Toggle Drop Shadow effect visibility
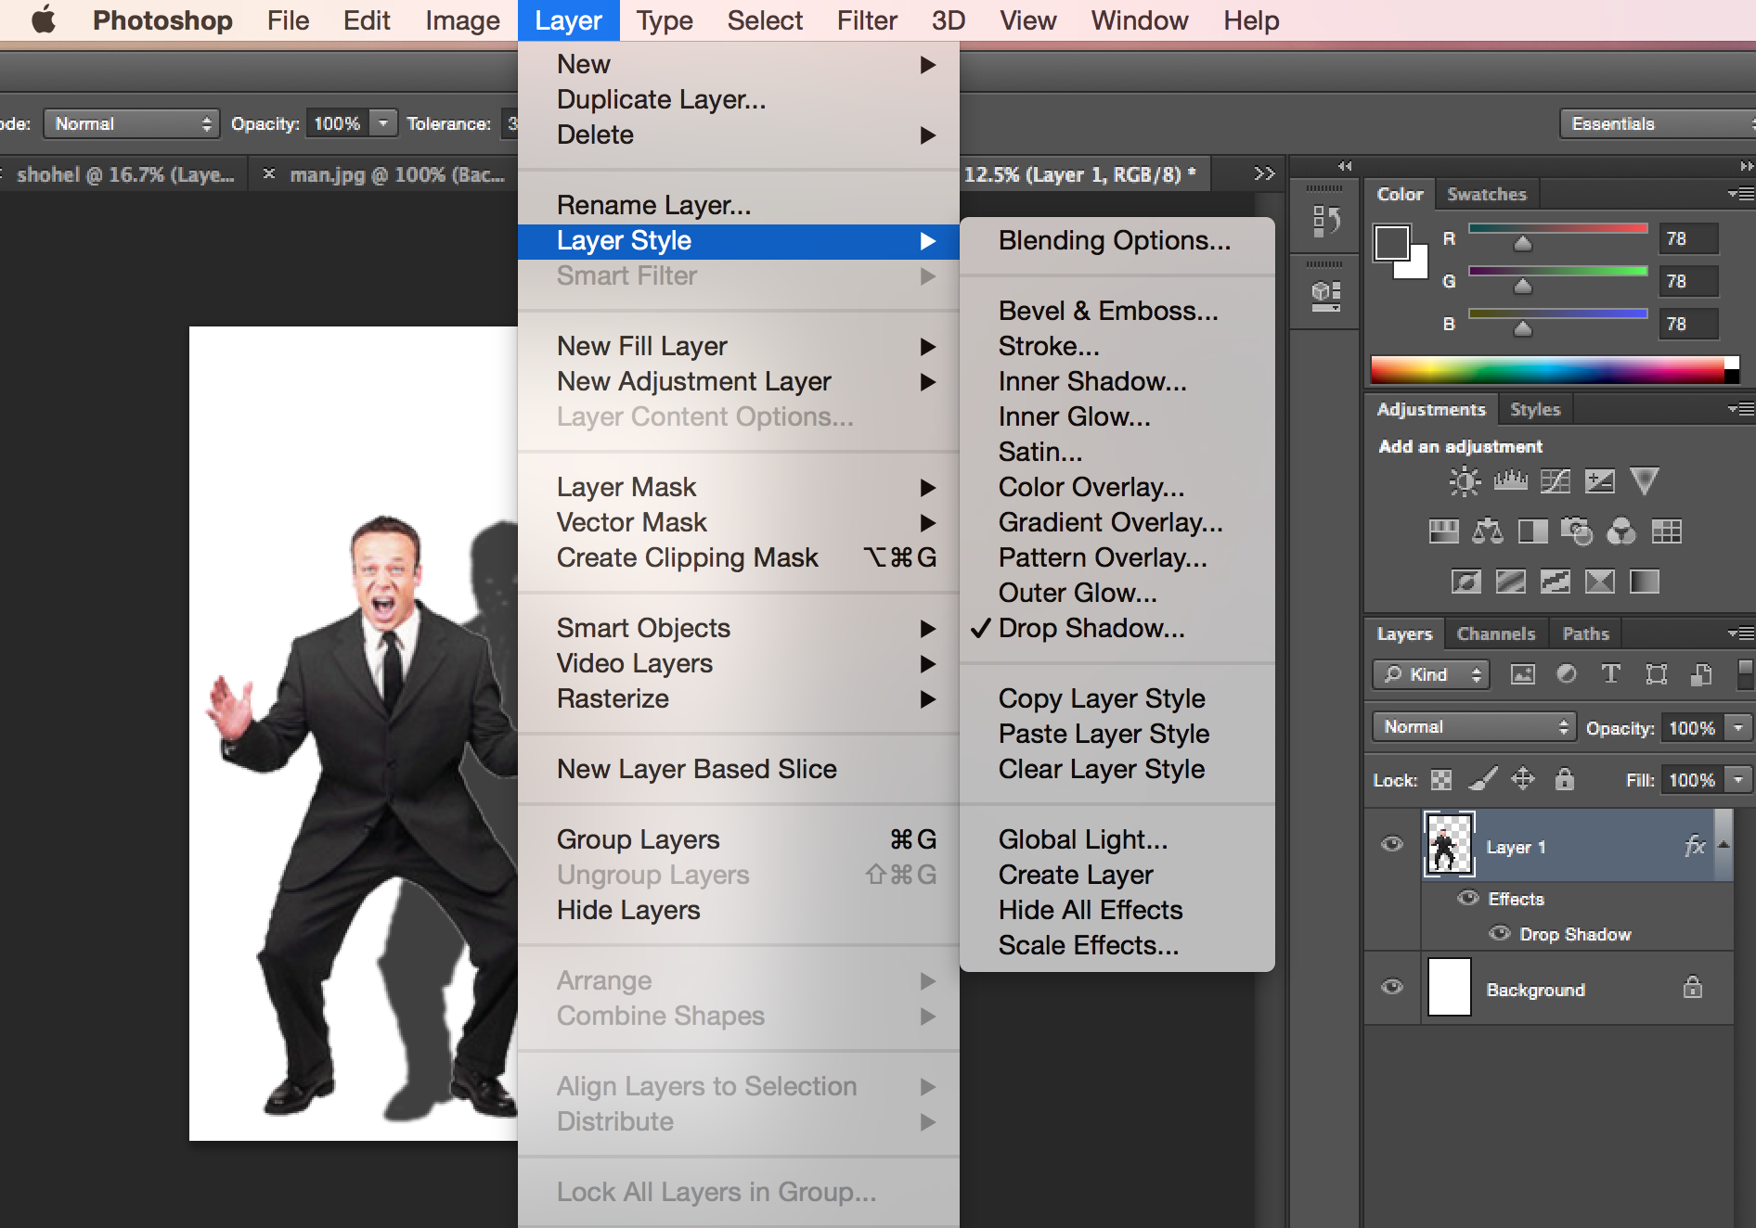This screenshot has height=1228, width=1756. 1499,933
